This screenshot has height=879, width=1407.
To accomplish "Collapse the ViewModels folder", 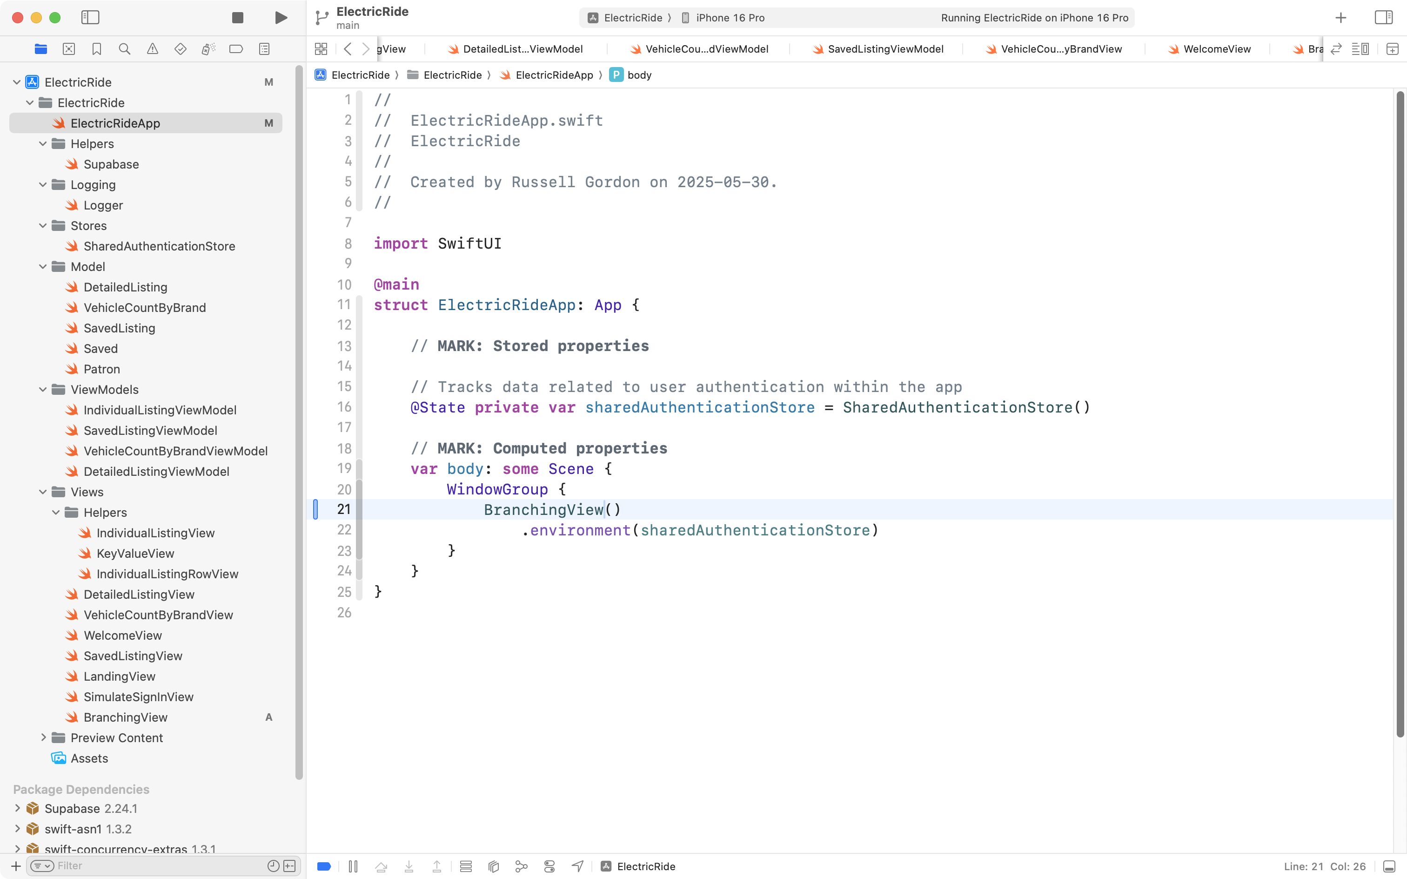I will [x=43, y=390].
